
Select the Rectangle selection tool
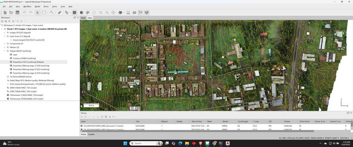pos(44,13)
